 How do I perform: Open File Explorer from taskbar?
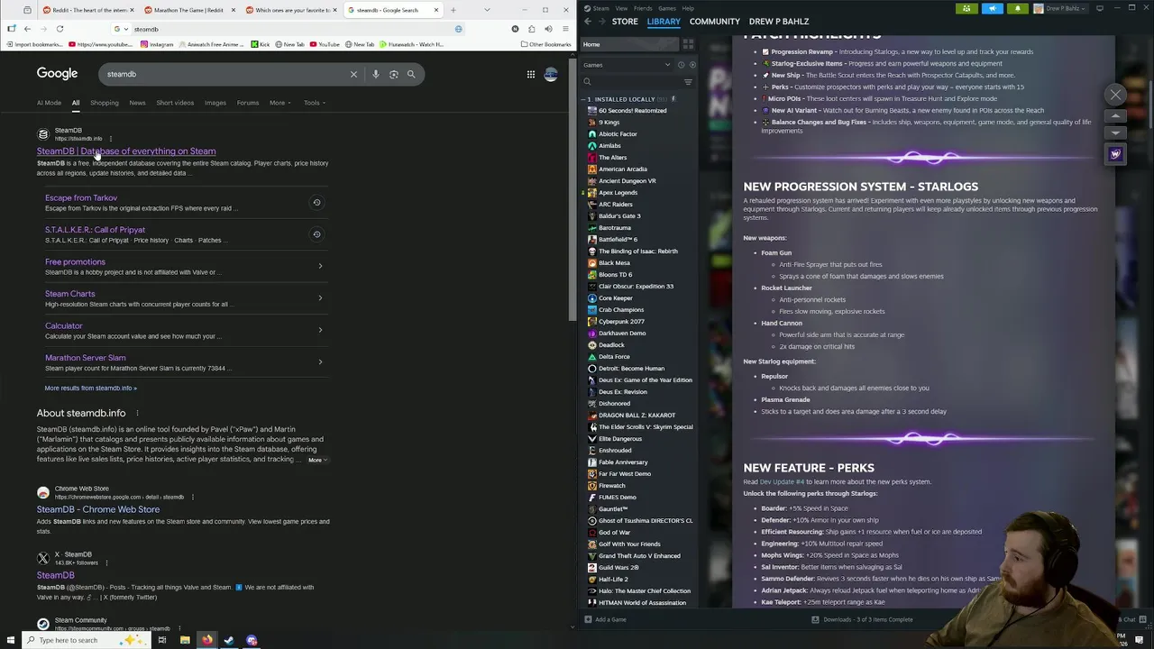point(185,640)
